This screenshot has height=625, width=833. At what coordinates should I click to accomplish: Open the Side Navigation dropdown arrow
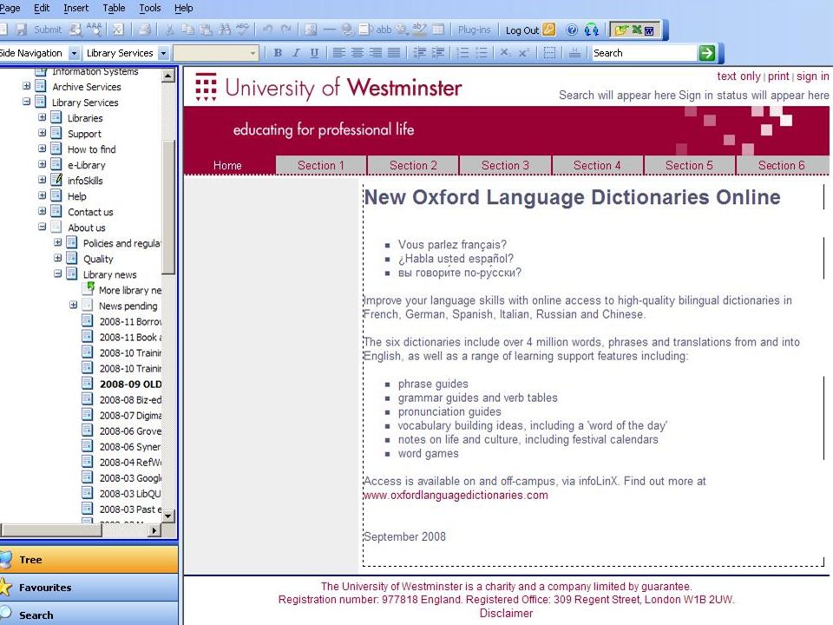click(x=75, y=53)
